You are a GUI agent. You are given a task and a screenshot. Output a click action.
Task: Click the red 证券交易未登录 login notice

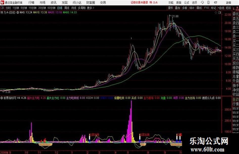click(x=139, y=3)
